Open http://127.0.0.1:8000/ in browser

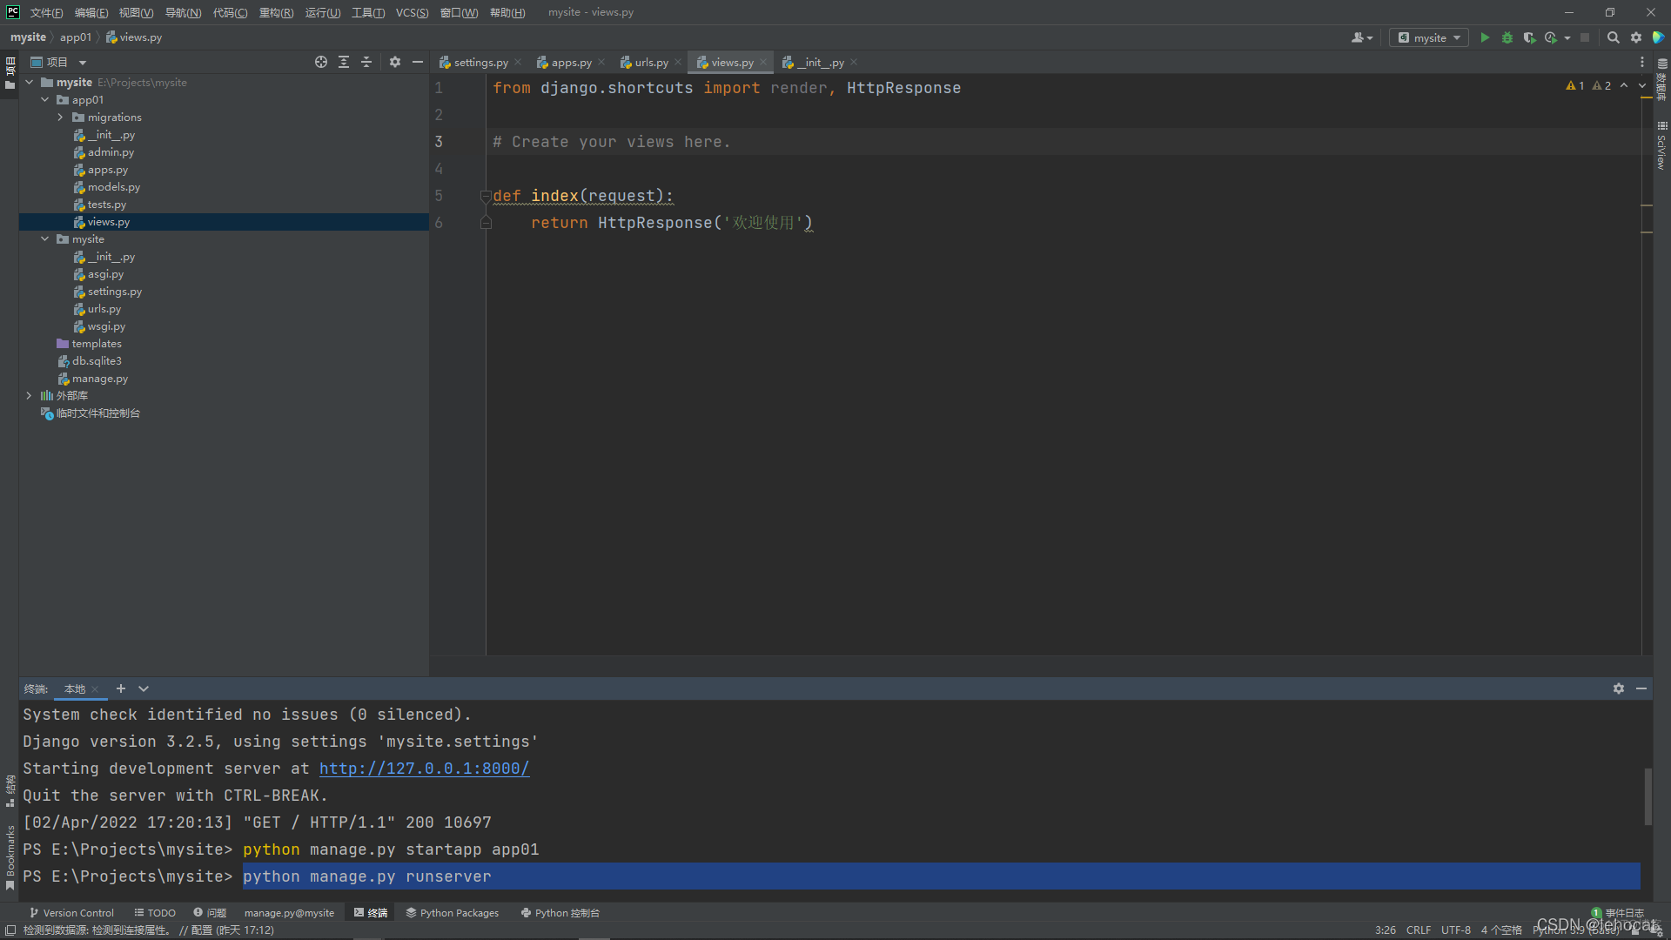click(x=425, y=768)
